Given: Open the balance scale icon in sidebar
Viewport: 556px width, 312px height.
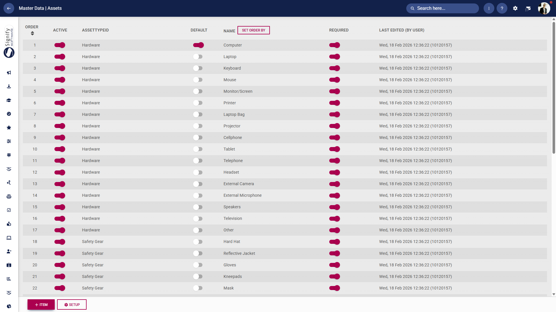Looking at the screenshot, I should [9, 196].
